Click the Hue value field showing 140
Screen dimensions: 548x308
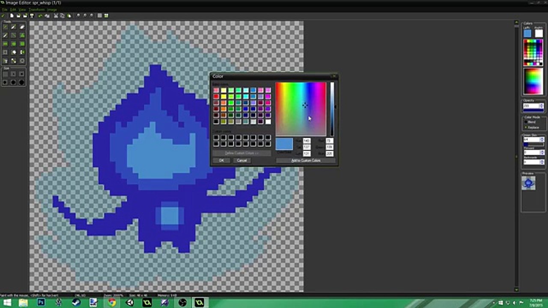[307, 141]
